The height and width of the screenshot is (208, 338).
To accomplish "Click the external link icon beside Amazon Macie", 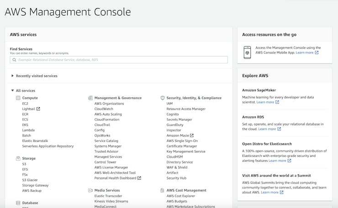I will pyautogui.click(x=192, y=135).
